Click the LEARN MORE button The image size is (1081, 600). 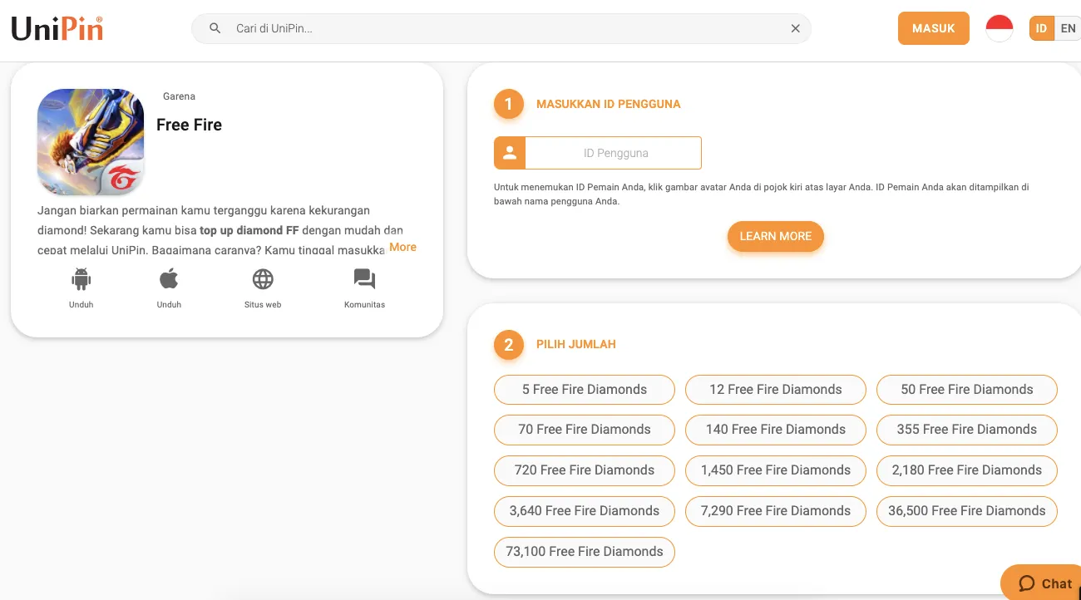pos(775,236)
